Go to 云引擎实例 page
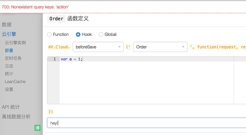Screen dimensions: 246x135 coord(15,43)
